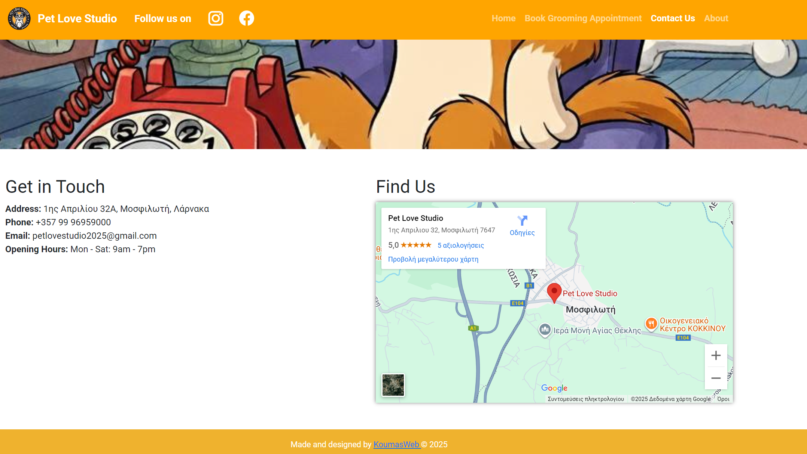Click the 'Οδηγίες' directions link
Image resolution: width=807 pixels, height=454 pixels.
click(x=522, y=233)
